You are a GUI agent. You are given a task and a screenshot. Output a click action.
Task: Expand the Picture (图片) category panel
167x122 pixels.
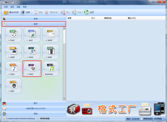34,103
